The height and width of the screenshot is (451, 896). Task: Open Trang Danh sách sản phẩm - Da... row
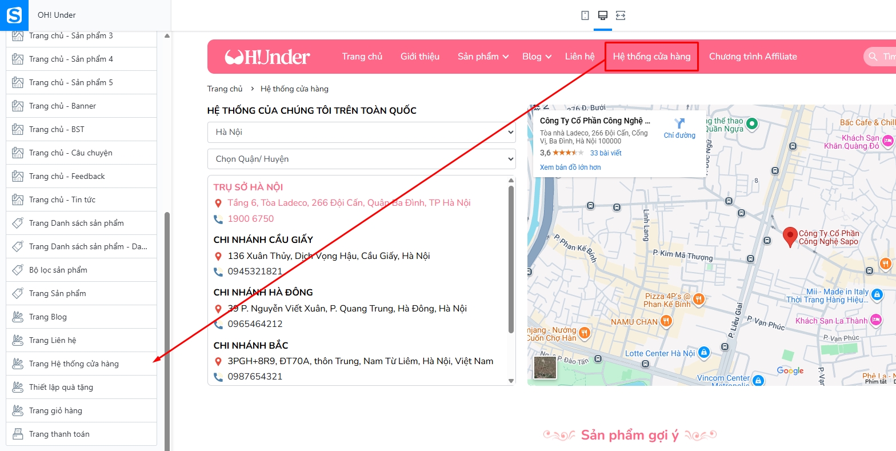click(x=82, y=246)
